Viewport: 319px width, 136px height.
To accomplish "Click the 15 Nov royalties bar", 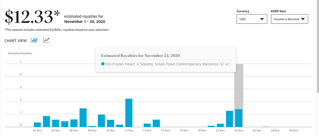I will [x=156, y=123].
